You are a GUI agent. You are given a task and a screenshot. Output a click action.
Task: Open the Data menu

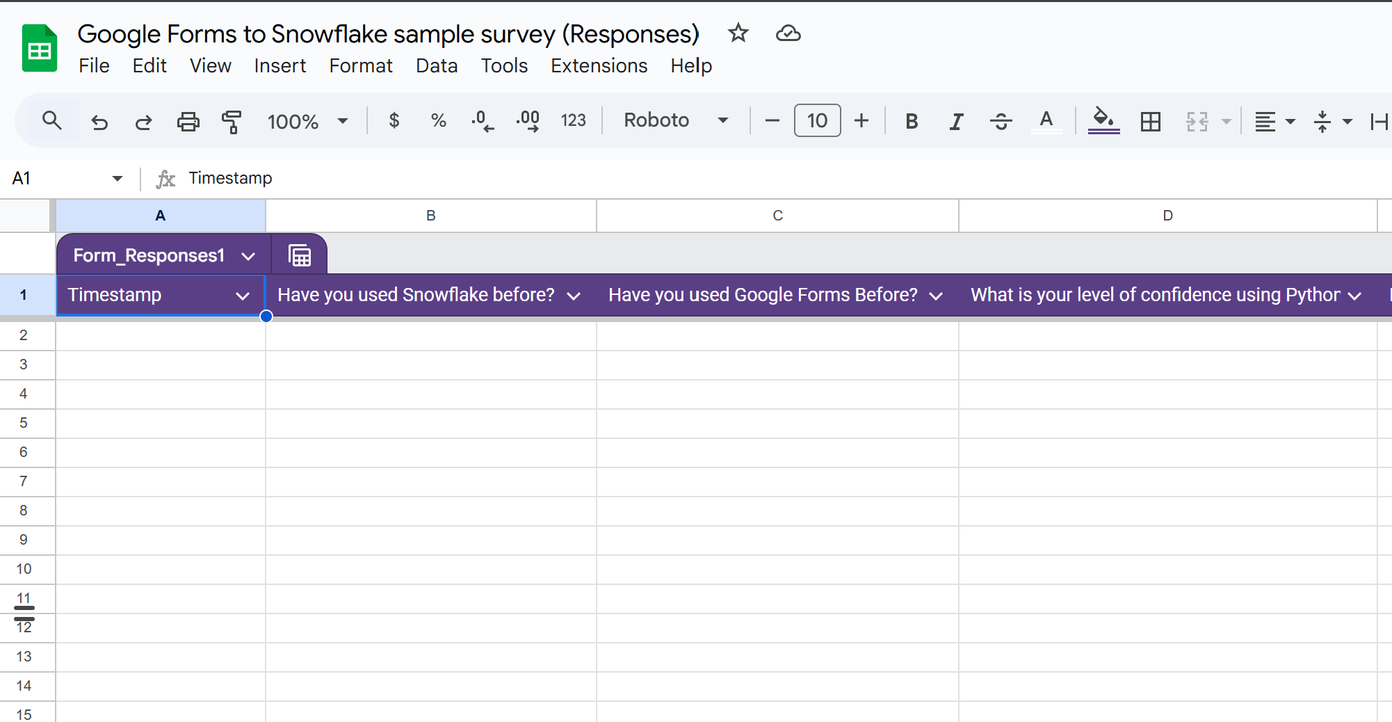[437, 65]
